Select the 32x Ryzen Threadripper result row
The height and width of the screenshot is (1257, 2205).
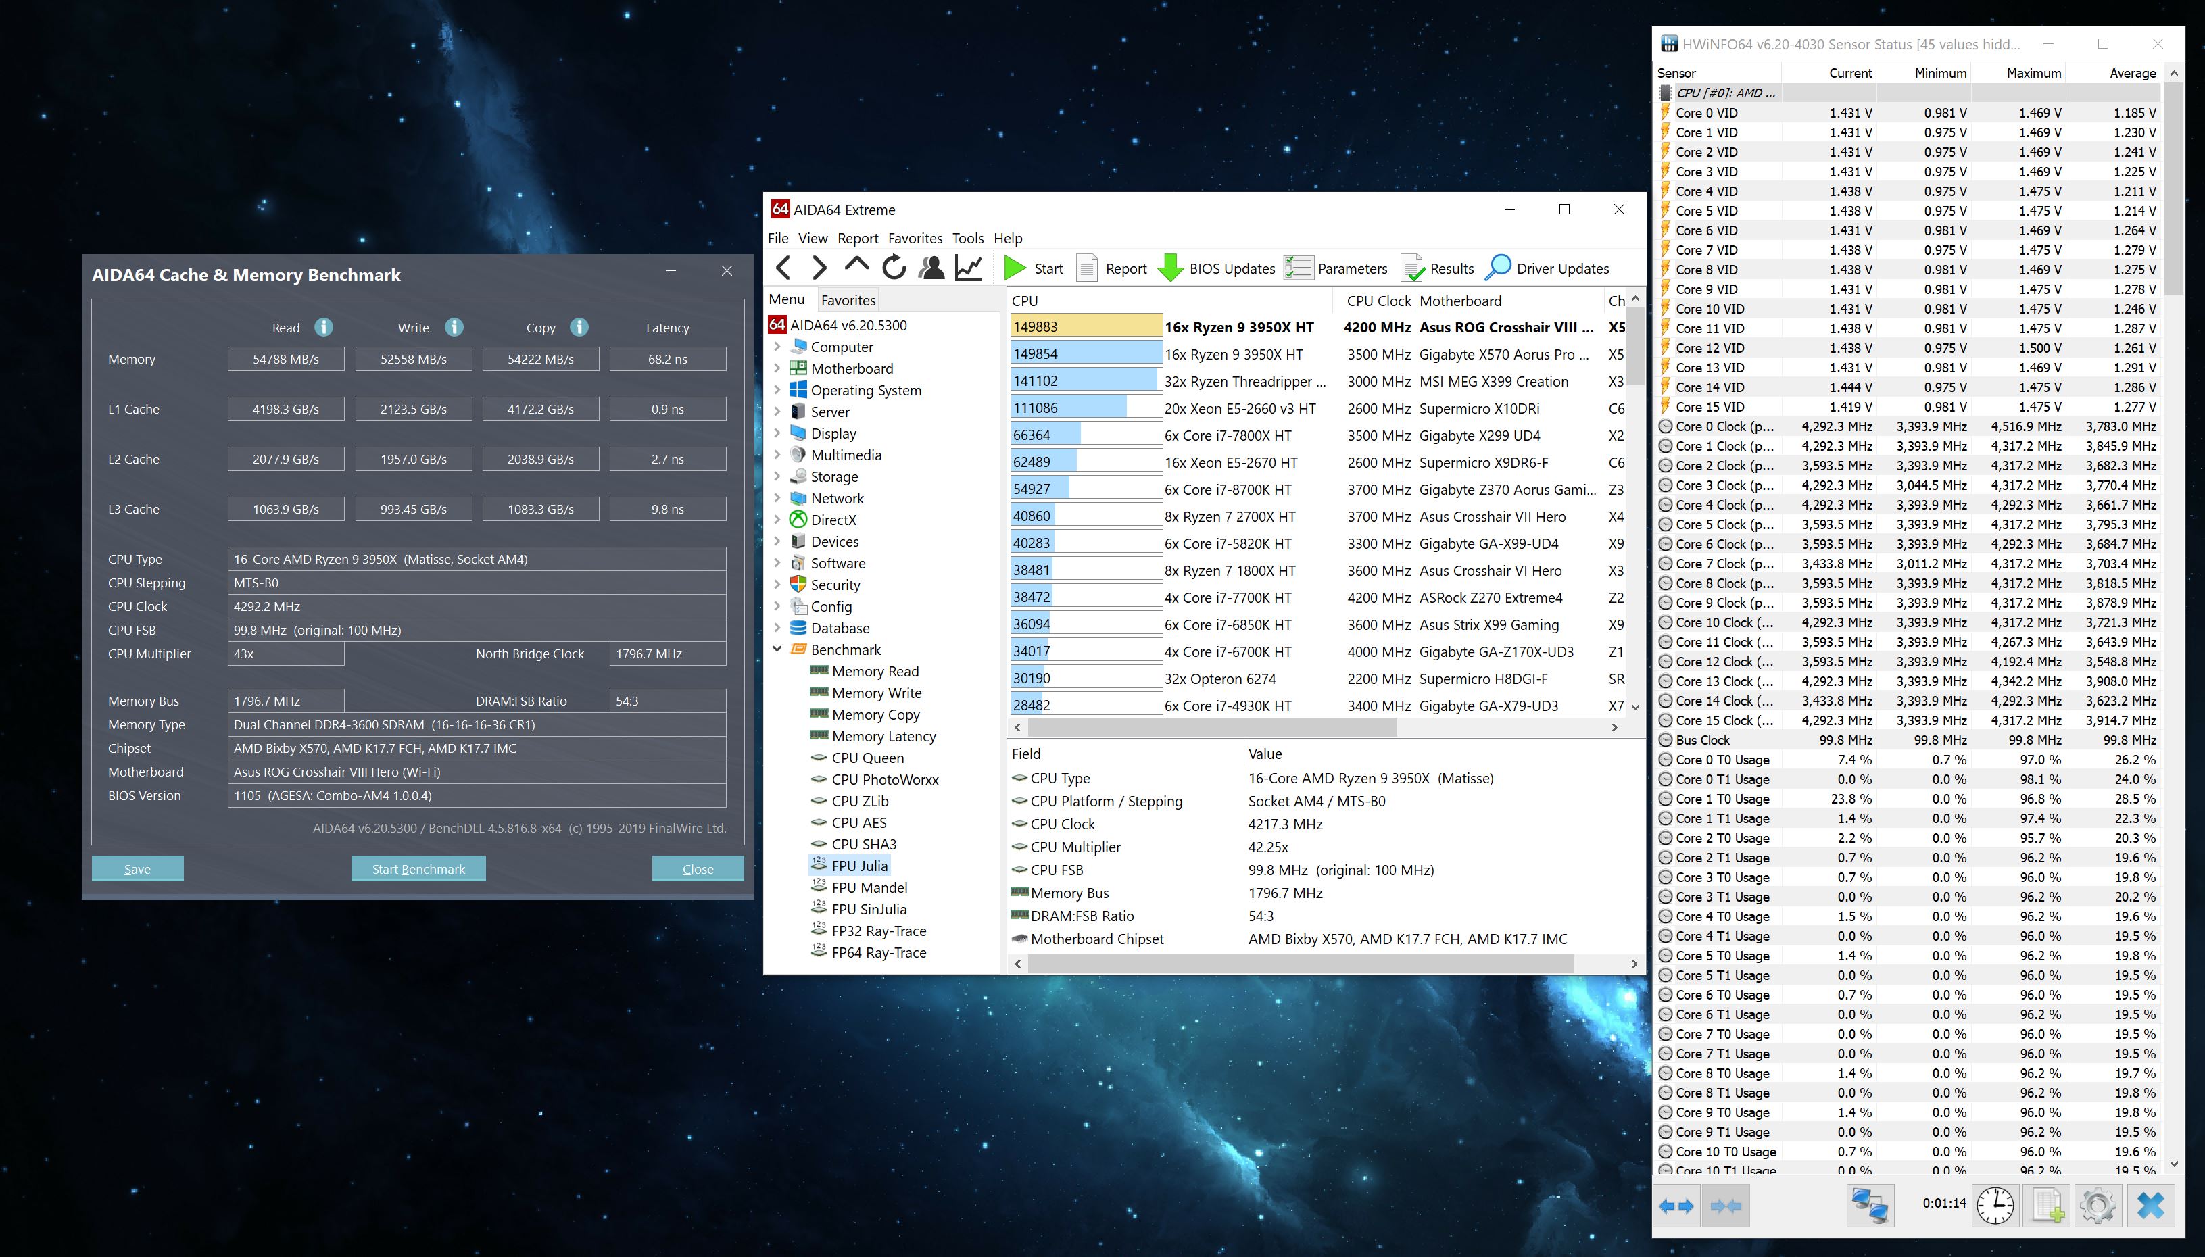pyautogui.click(x=1318, y=380)
